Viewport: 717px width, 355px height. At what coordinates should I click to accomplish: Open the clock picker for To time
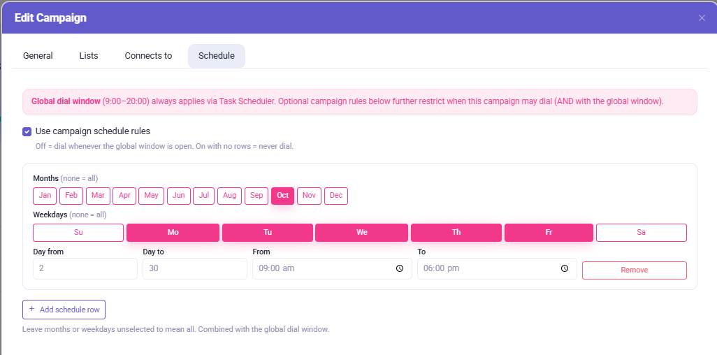pyautogui.click(x=564, y=268)
